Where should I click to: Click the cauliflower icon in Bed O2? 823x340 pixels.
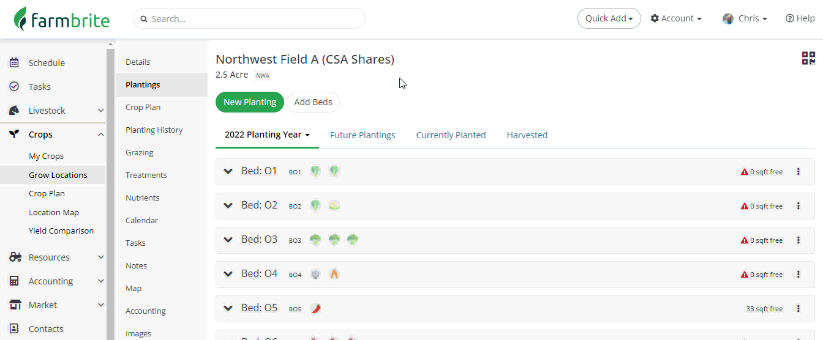(334, 205)
